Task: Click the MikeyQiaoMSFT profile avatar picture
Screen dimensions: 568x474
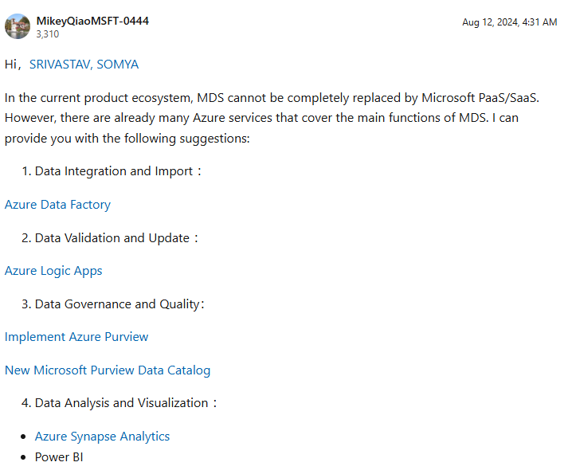Action: [18, 26]
